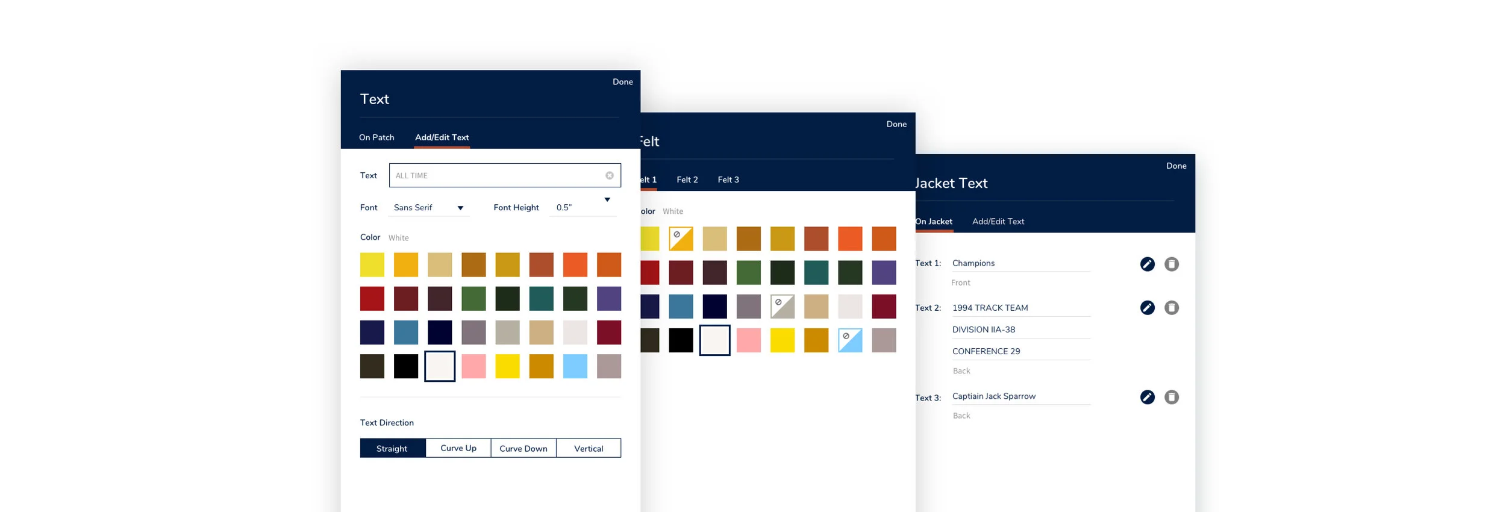Viewport: 1506px width, 512px height.
Task: Click Done in the Jacket Text panel
Action: click(x=1176, y=166)
